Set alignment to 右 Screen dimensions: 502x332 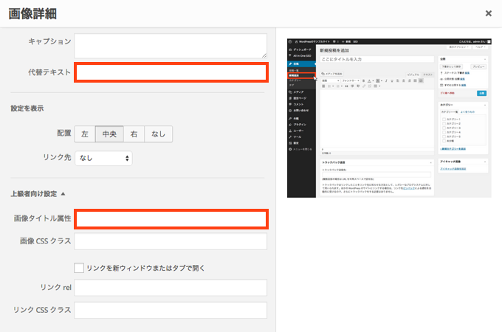(x=134, y=134)
